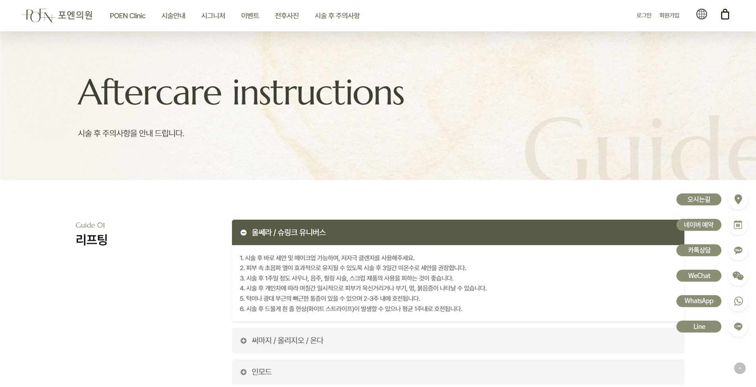Click the POEN 포엔의원 logo
This screenshot has width=756, height=387.
(57, 15)
